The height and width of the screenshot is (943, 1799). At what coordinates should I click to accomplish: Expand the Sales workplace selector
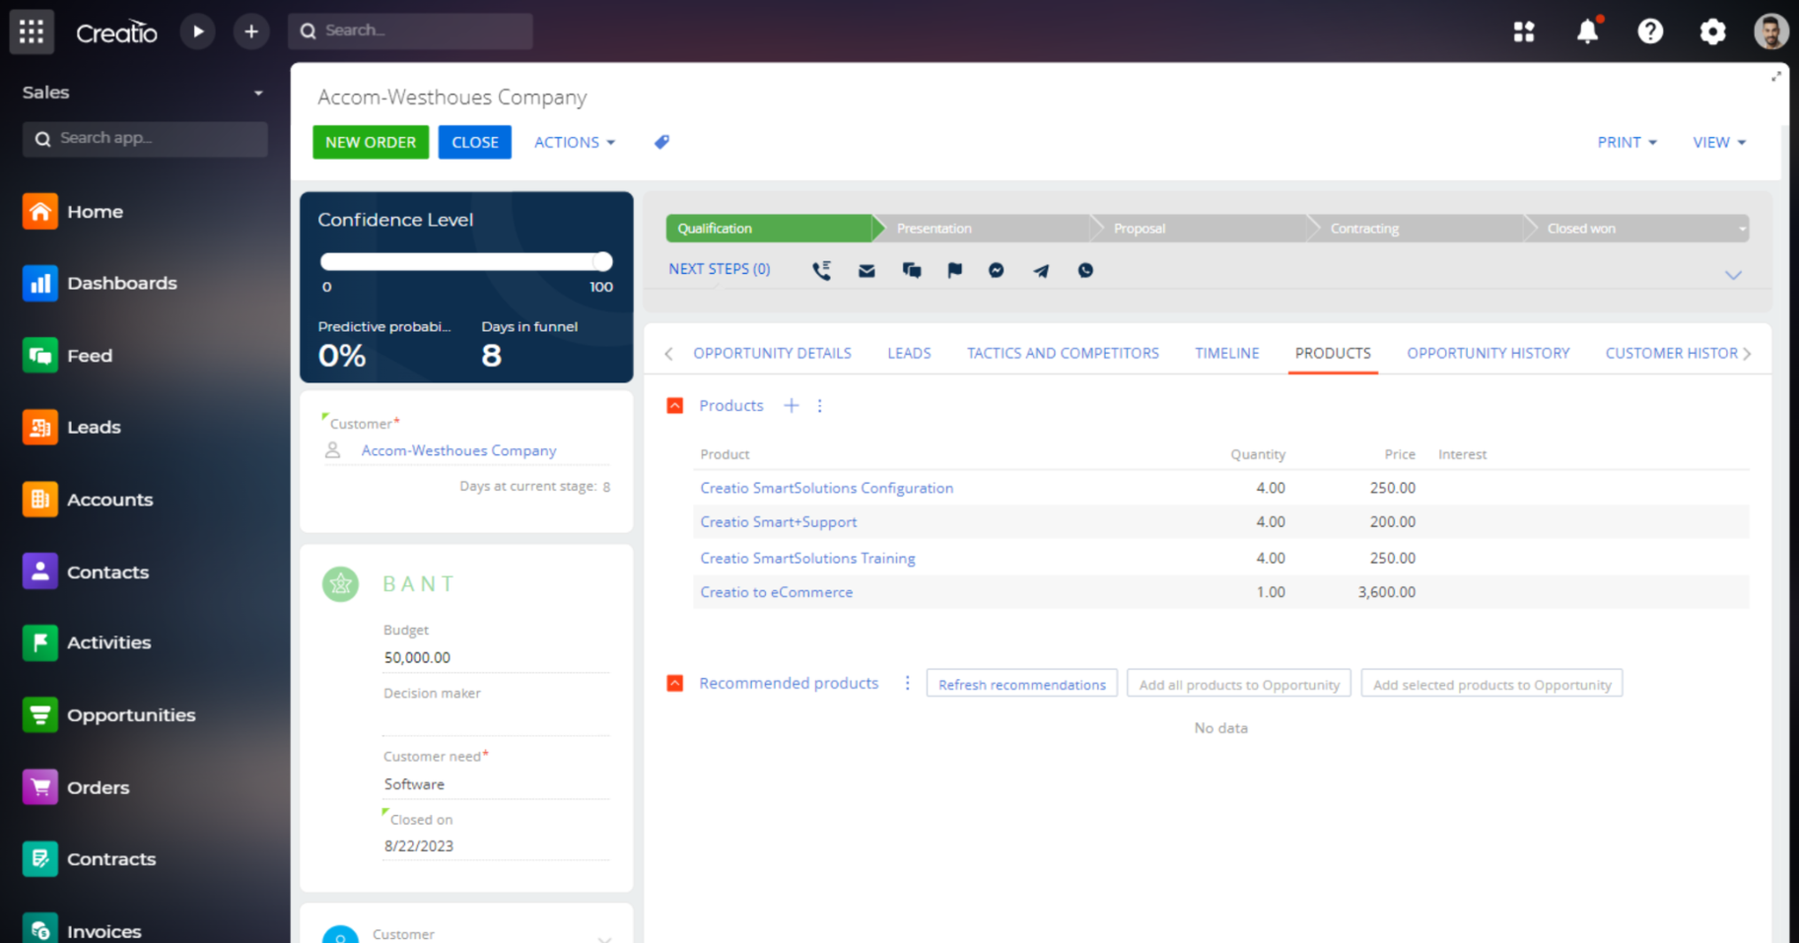[x=258, y=93]
